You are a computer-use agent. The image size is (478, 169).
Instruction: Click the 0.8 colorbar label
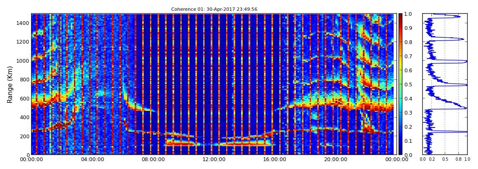[x=409, y=42]
